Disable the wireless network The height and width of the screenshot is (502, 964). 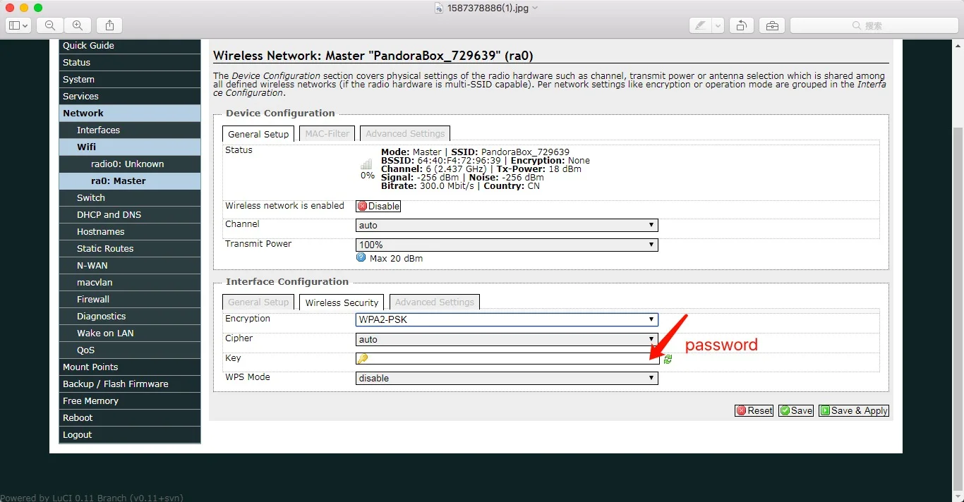(378, 206)
